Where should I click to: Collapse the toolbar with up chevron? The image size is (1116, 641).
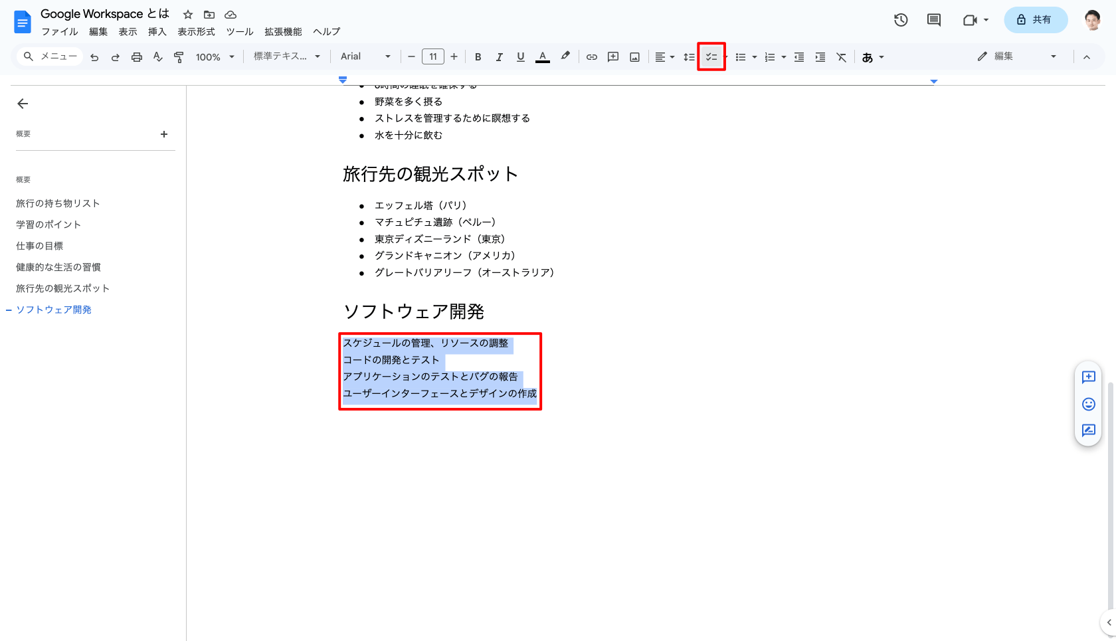coord(1087,57)
